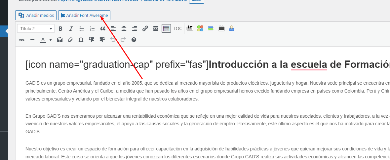The image size is (390, 160).
Task: Place cursor in the graduation-cap shortcode text
Action: tap(117, 65)
